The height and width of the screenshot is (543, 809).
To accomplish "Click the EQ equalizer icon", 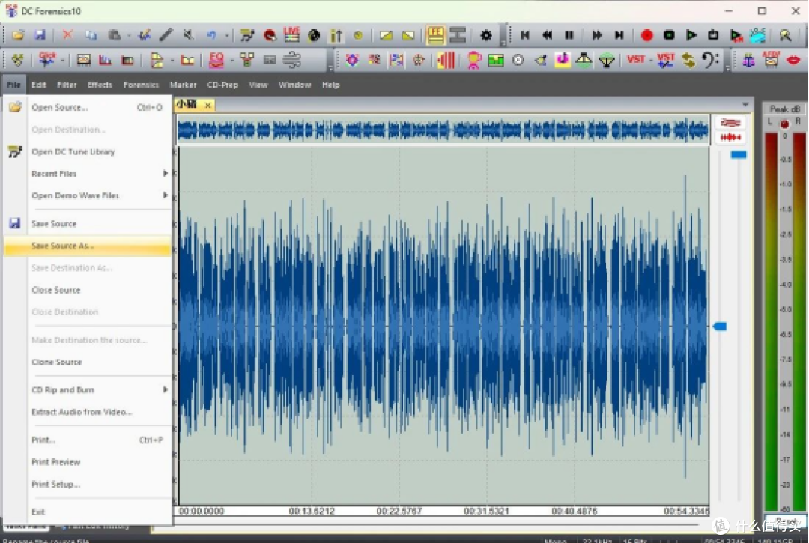I will [216, 60].
